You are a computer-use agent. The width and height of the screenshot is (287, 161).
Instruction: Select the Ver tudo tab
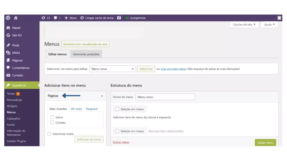(x=76, y=109)
